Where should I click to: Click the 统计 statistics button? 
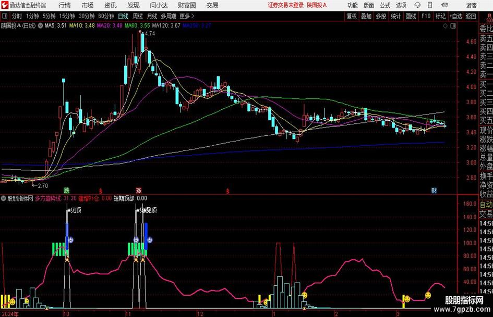(x=396, y=16)
